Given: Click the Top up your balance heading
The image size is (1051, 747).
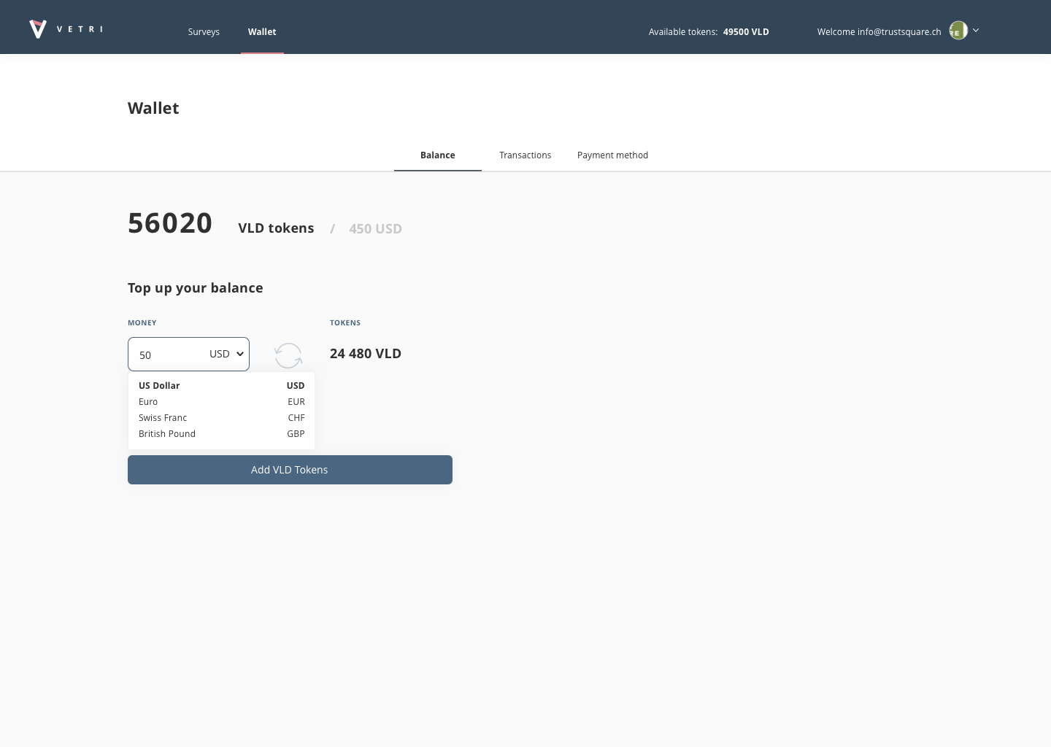Looking at the screenshot, I should [196, 287].
